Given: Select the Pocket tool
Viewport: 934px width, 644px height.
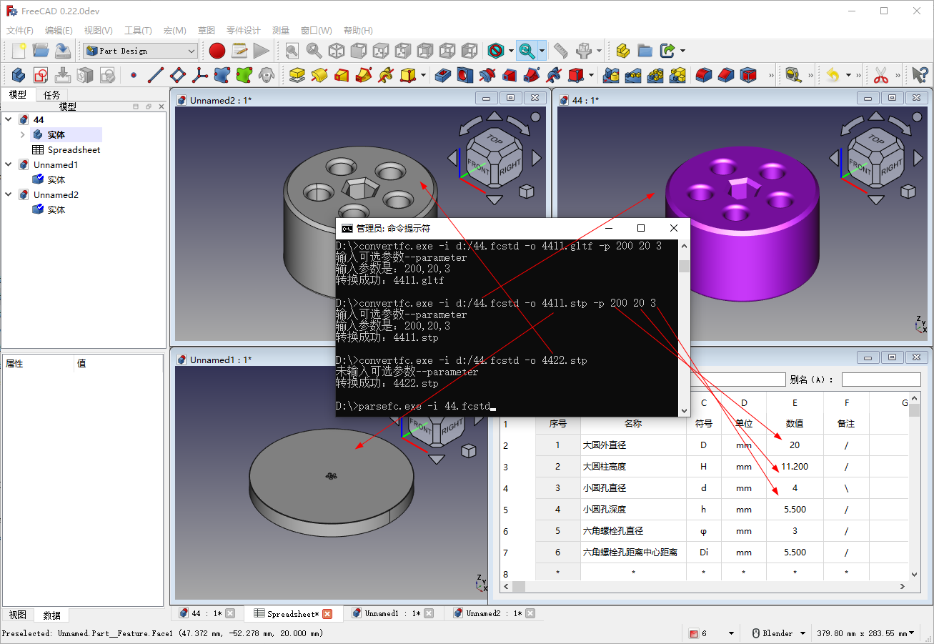Looking at the screenshot, I should [442, 74].
